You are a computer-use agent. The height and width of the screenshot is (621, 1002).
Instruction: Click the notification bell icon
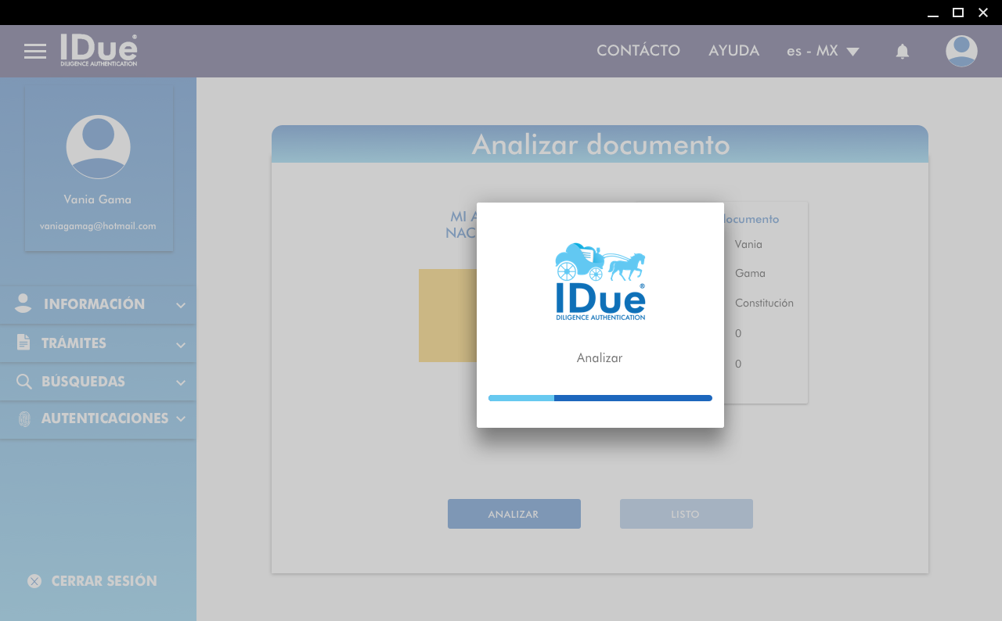pyautogui.click(x=902, y=52)
